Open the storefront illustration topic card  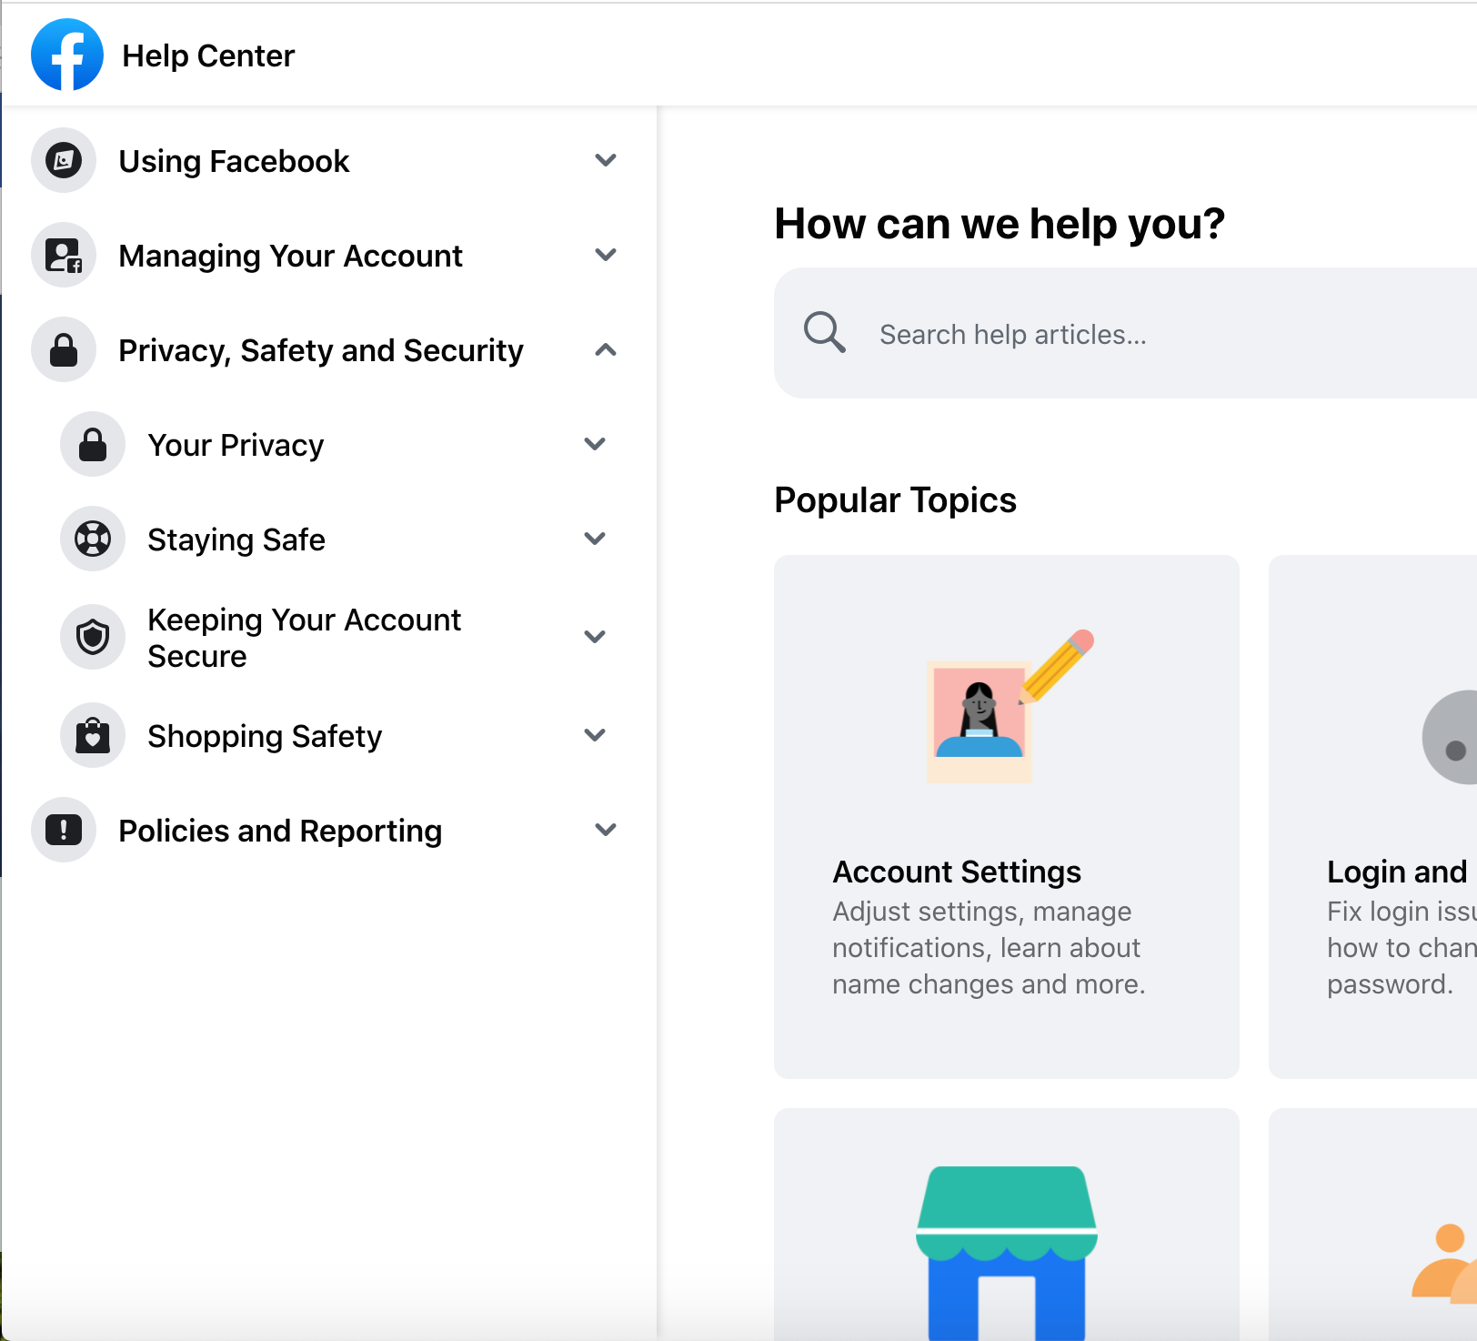(x=1007, y=1225)
